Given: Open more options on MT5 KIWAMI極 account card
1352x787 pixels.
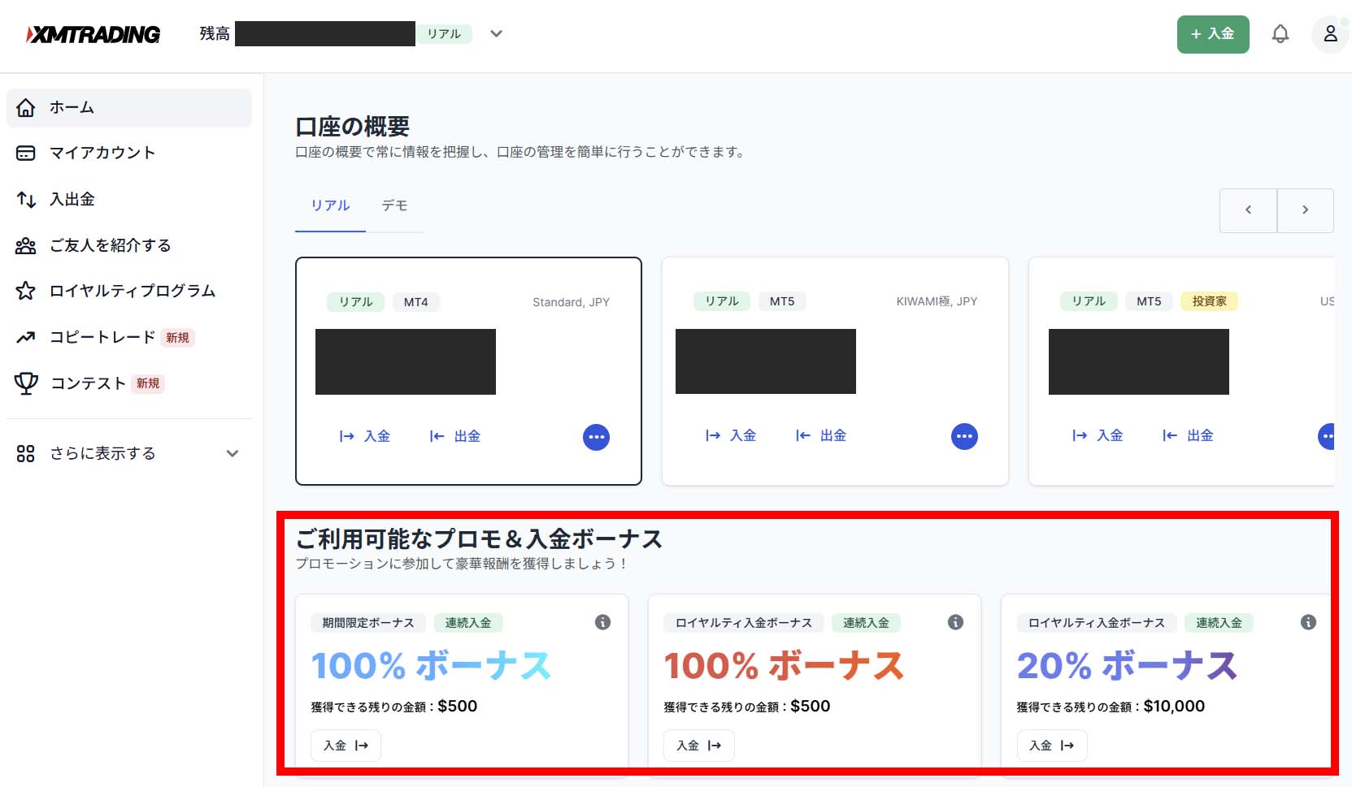Looking at the screenshot, I should (x=964, y=436).
